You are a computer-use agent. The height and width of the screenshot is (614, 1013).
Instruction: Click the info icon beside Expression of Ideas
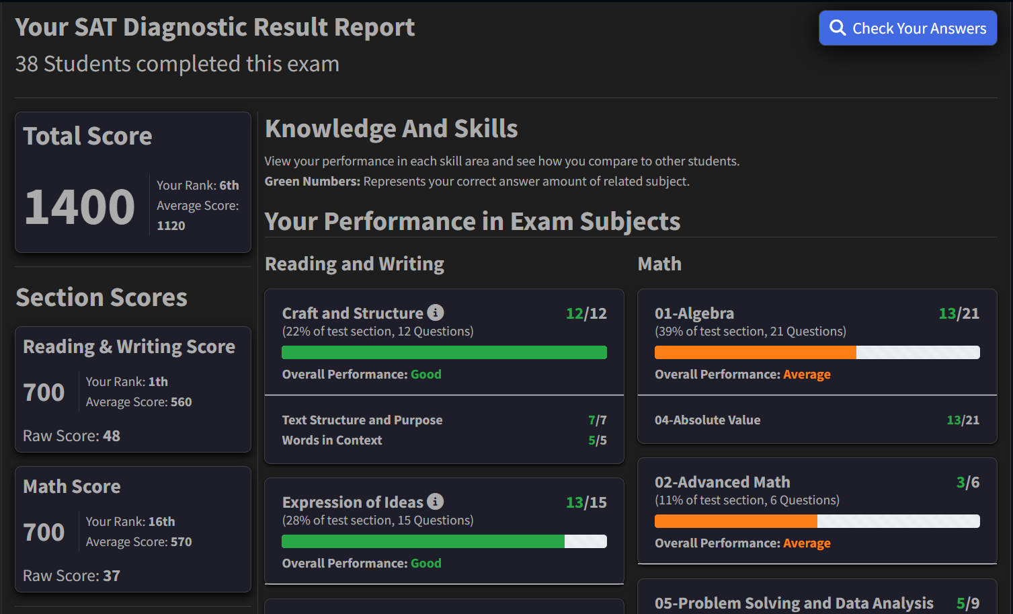point(436,502)
